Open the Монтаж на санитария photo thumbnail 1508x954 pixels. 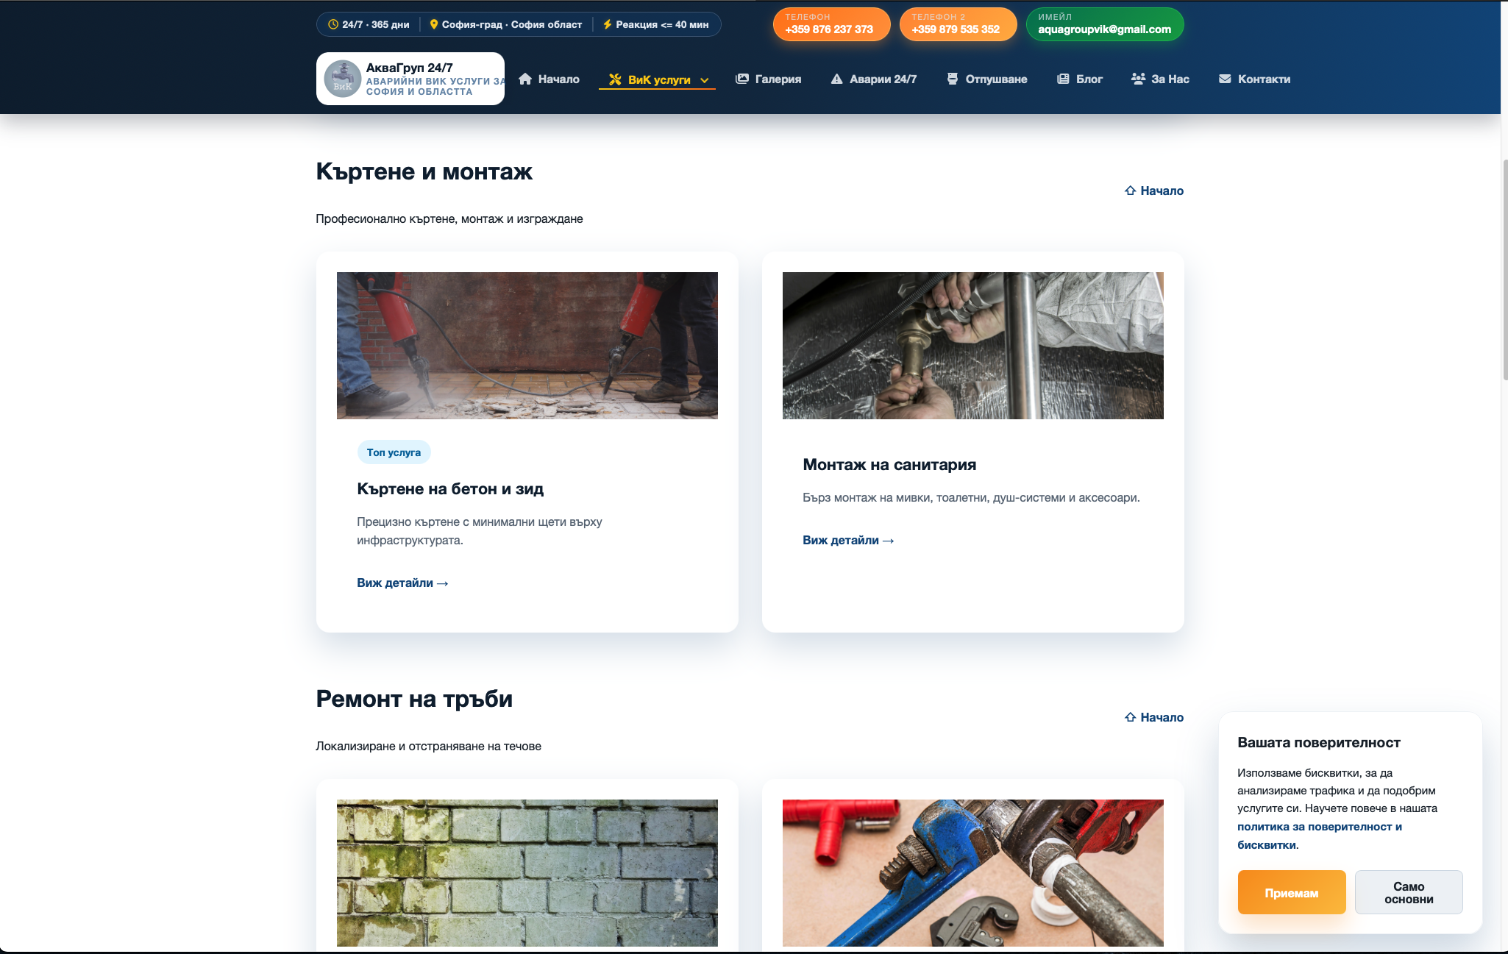972,346
